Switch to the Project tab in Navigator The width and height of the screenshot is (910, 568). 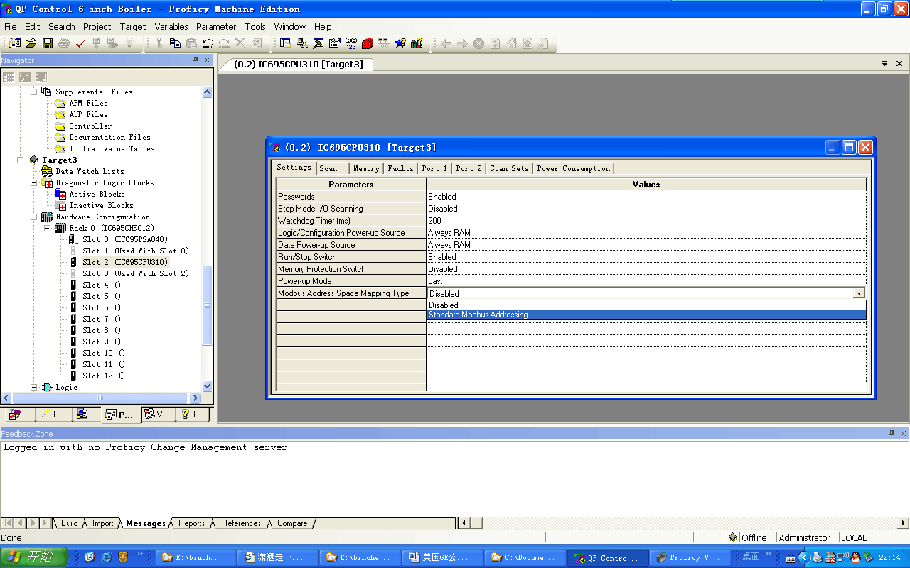click(x=121, y=415)
